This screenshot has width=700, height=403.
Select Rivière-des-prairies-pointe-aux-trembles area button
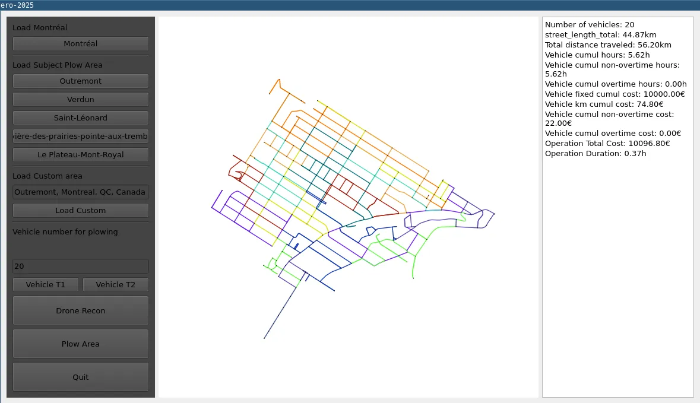tap(80, 136)
